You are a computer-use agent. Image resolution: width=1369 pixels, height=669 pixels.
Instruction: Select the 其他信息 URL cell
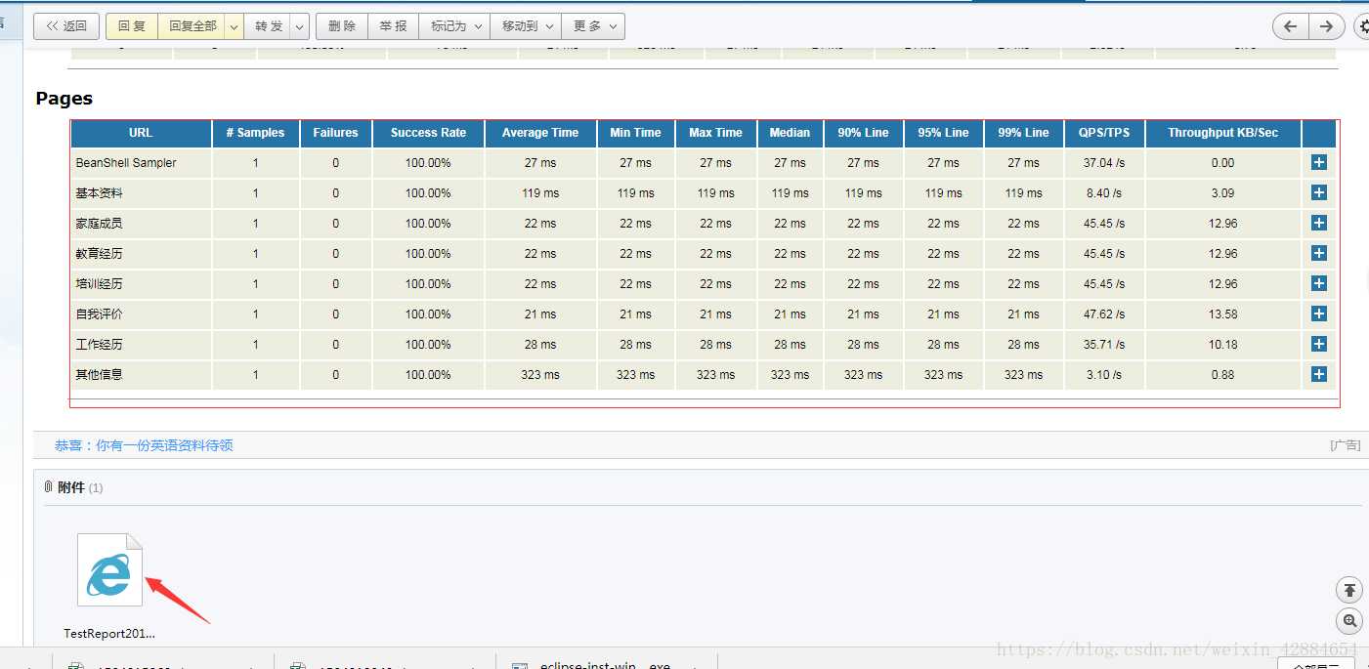(x=141, y=375)
